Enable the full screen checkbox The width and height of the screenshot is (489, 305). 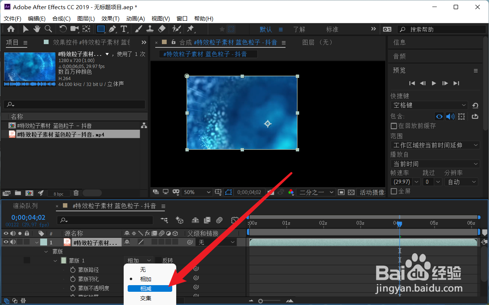pyautogui.click(x=394, y=191)
